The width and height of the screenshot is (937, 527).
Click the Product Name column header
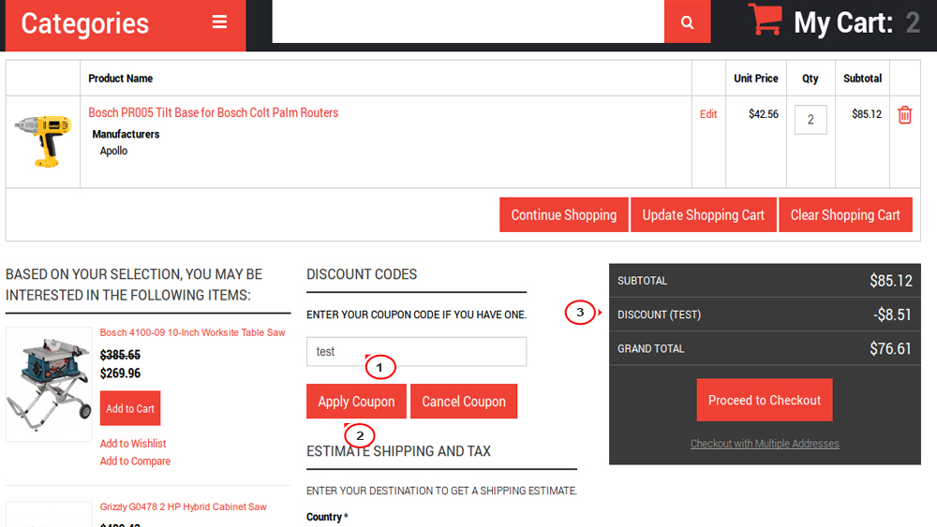point(120,79)
